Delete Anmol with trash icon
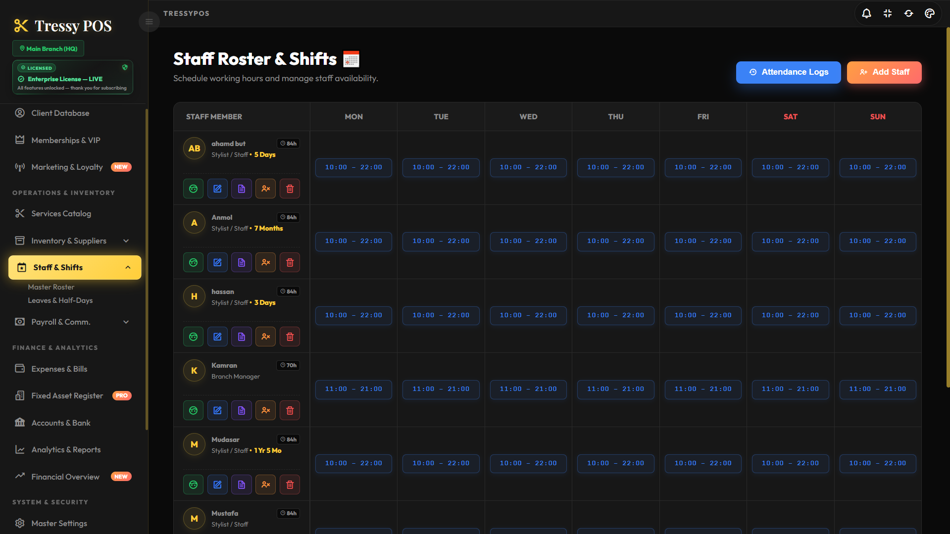This screenshot has height=534, width=950. click(x=290, y=262)
